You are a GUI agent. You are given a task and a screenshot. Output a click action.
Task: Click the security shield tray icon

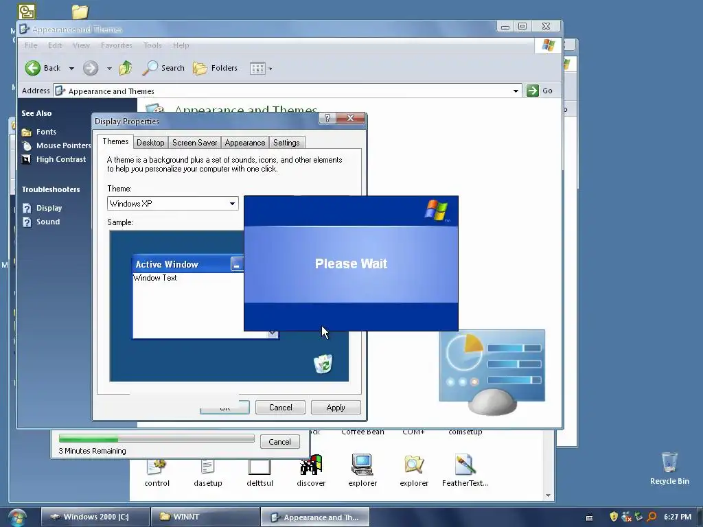point(614,517)
